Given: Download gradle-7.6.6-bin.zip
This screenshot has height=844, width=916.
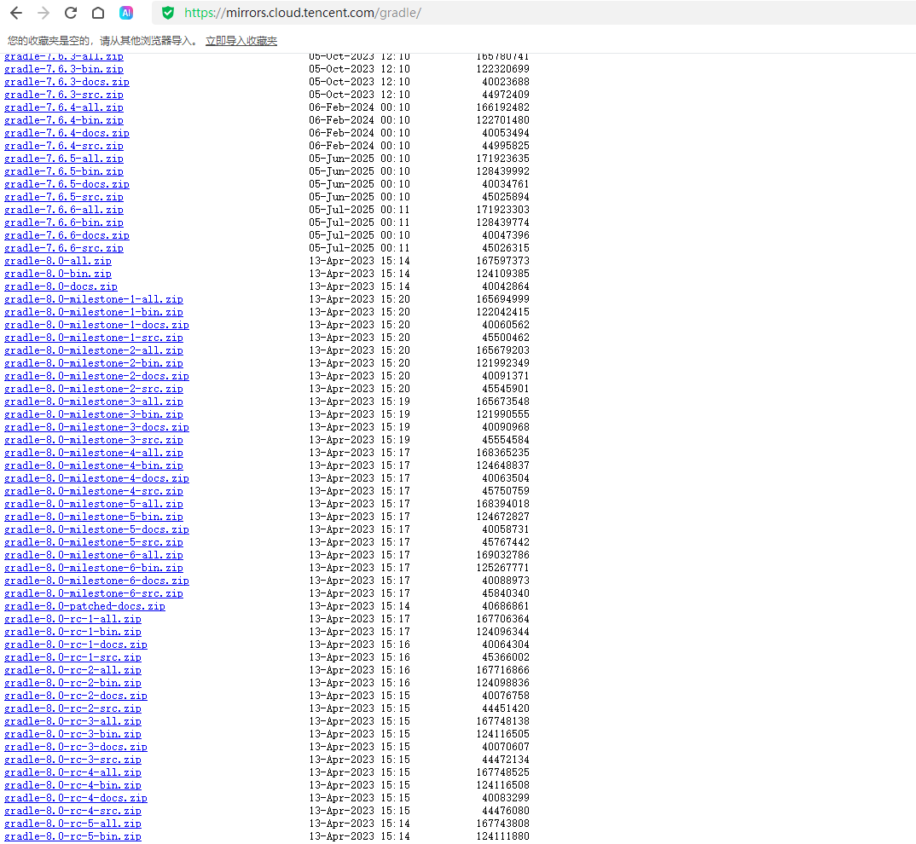Looking at the screenshot, I should click(64, 223).
